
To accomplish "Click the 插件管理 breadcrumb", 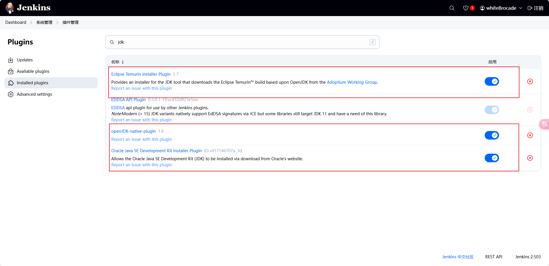I will coord(71,22).
